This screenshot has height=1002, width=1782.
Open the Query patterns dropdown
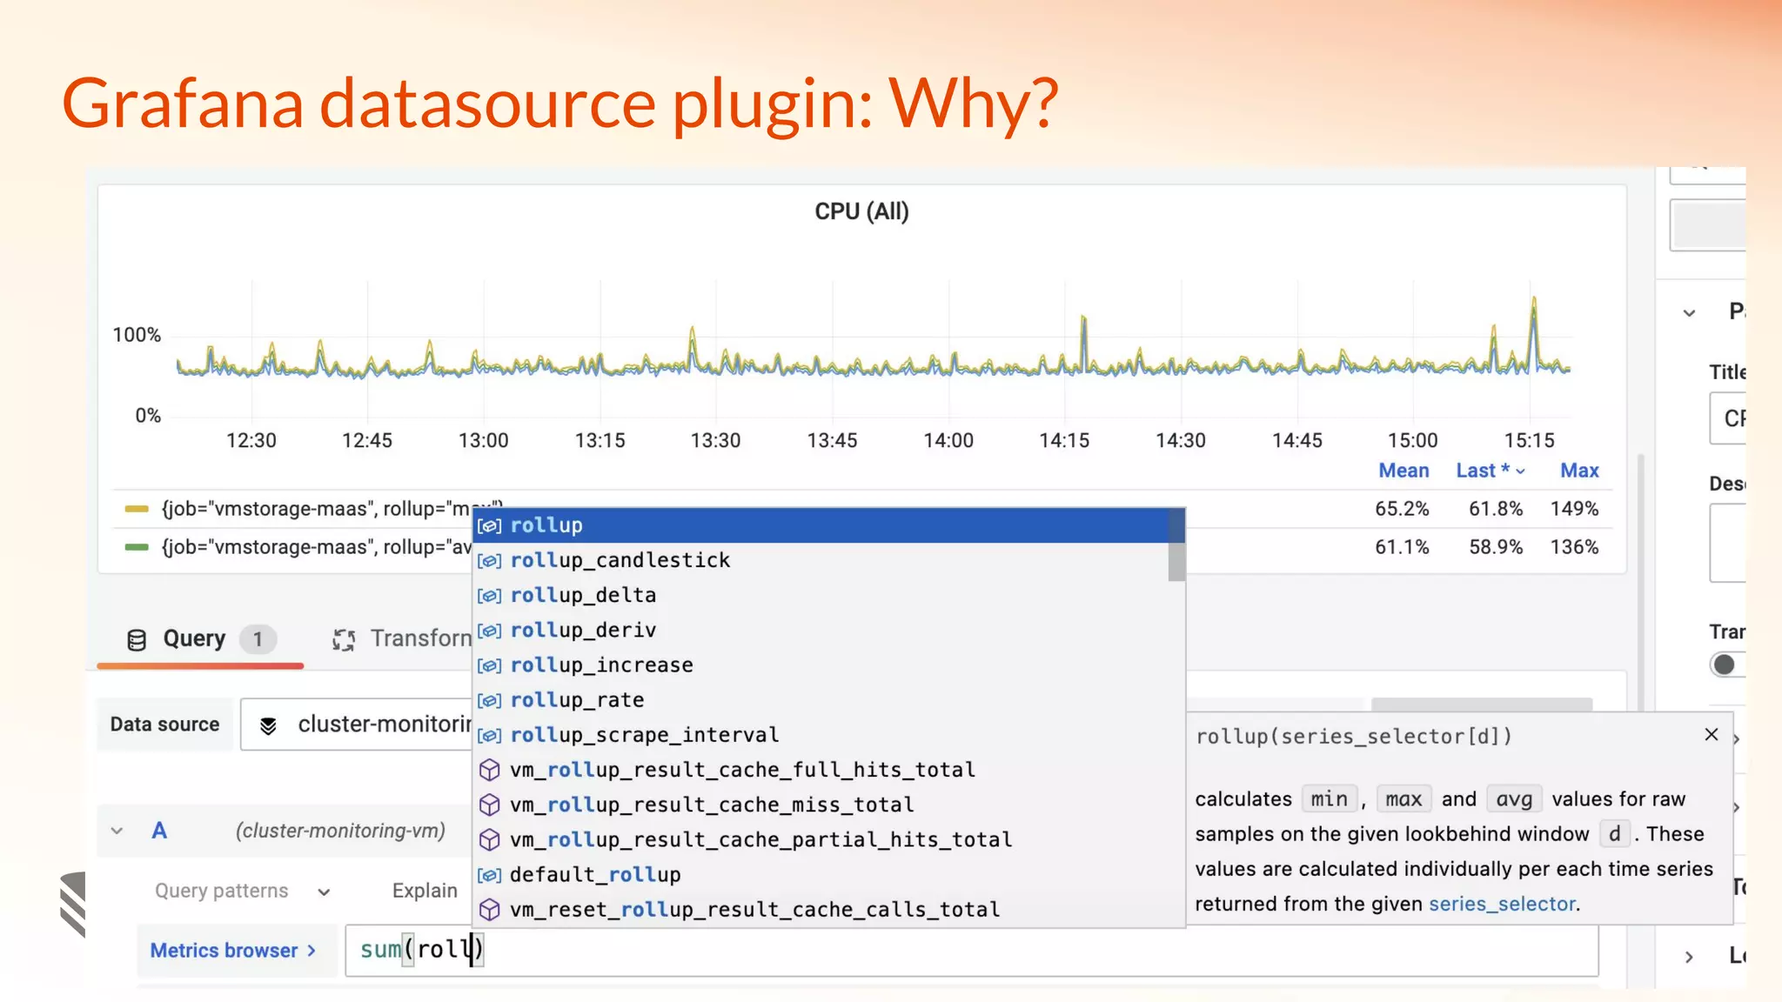243,891
